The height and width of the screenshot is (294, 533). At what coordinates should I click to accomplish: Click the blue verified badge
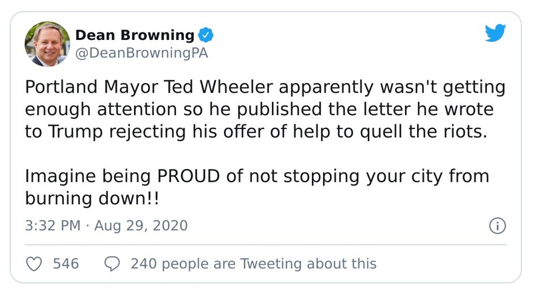click(x=207, y=35)
